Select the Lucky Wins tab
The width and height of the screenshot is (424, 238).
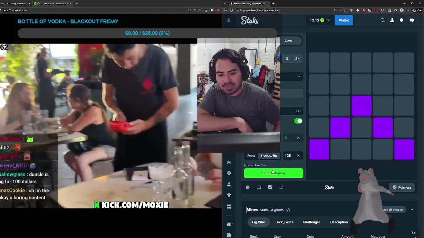(284, 222)
